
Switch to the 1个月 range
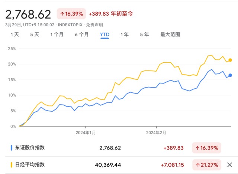57,35
